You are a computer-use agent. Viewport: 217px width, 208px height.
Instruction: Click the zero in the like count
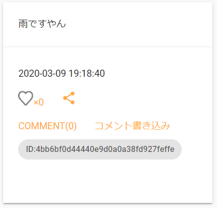coord(41,102)
